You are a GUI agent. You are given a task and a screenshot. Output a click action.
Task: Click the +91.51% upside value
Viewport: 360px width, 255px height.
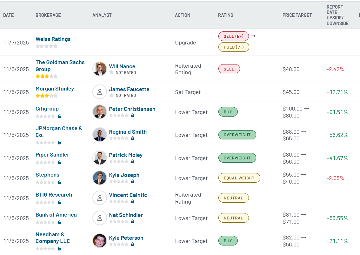[337, 112]
